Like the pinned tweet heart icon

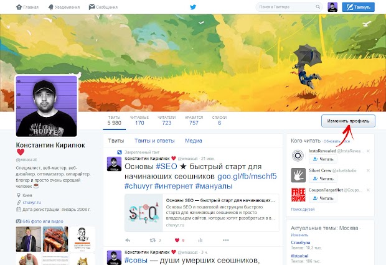(x=177, y=240)
